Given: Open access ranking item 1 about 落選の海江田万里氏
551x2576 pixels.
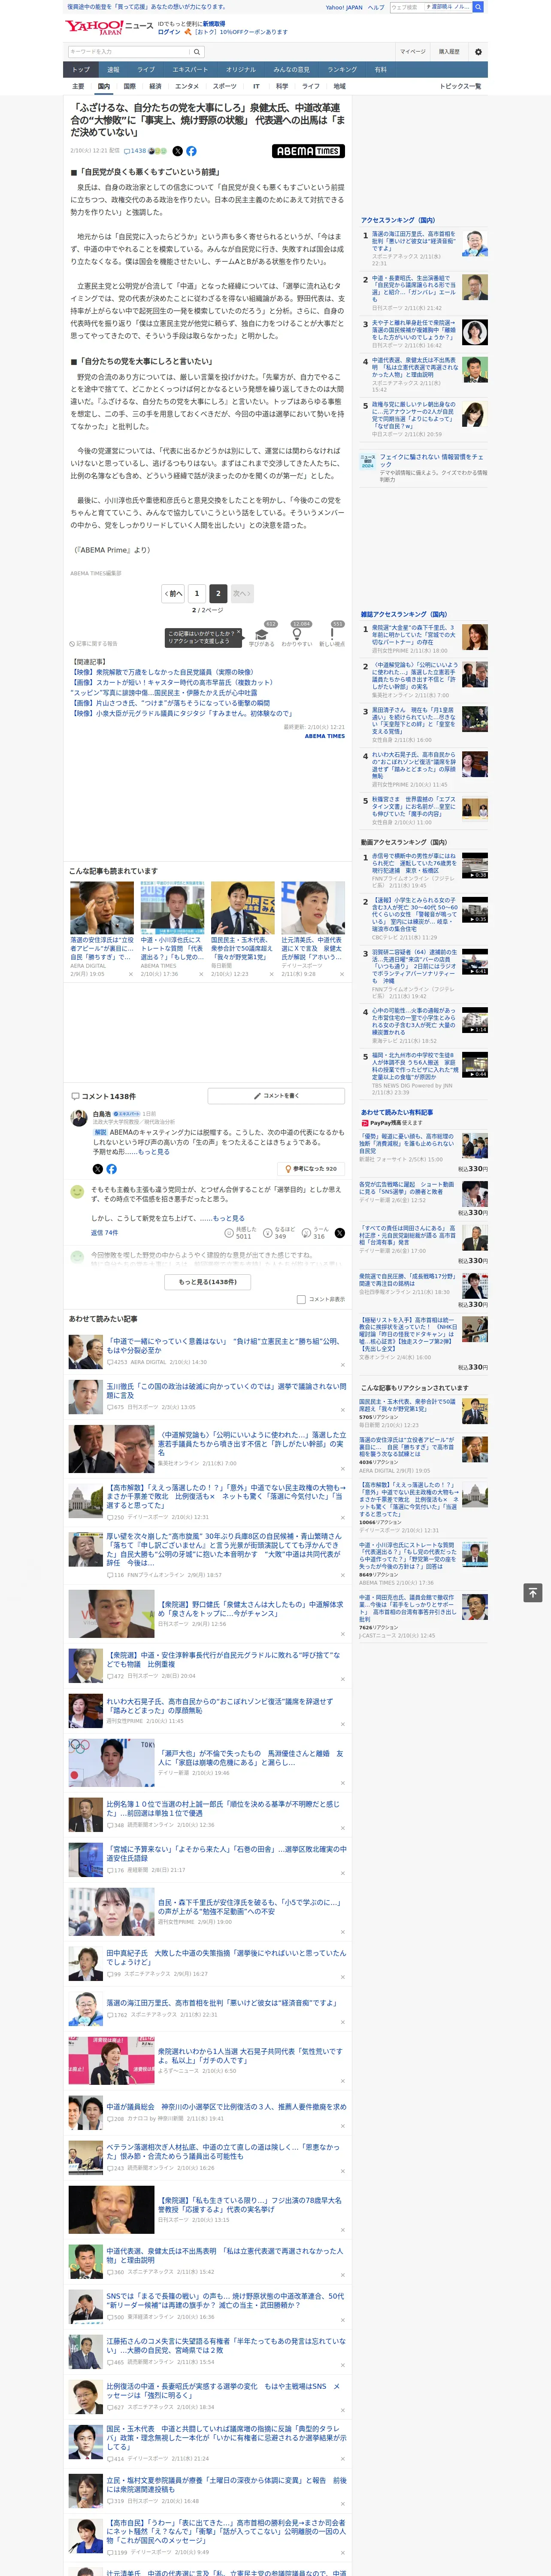Looking at the screenshot, I should coord(414,241).
